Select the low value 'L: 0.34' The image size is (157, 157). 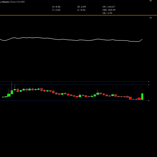click(x=81, y=10)
